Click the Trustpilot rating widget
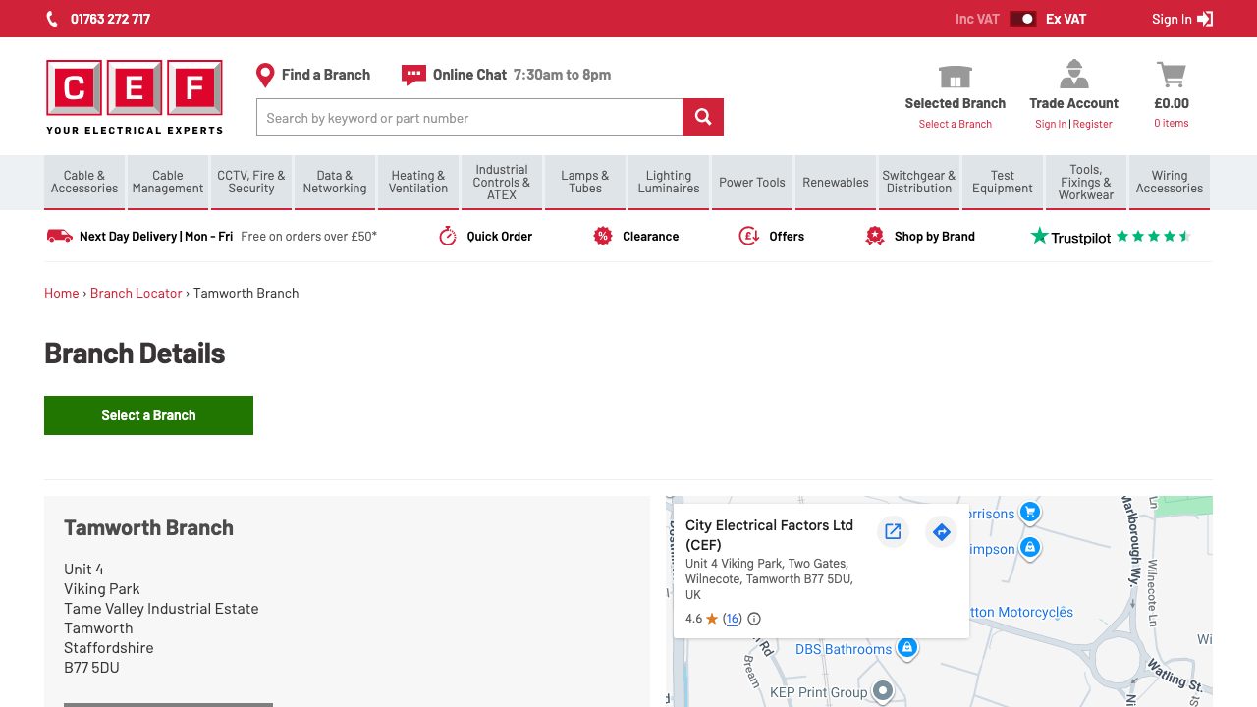Viewport: 1257px width, 707px height. [x=1111, y=236]
